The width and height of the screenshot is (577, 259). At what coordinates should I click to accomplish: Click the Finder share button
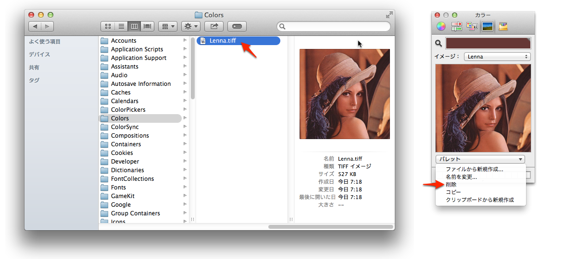coord(214,26)
